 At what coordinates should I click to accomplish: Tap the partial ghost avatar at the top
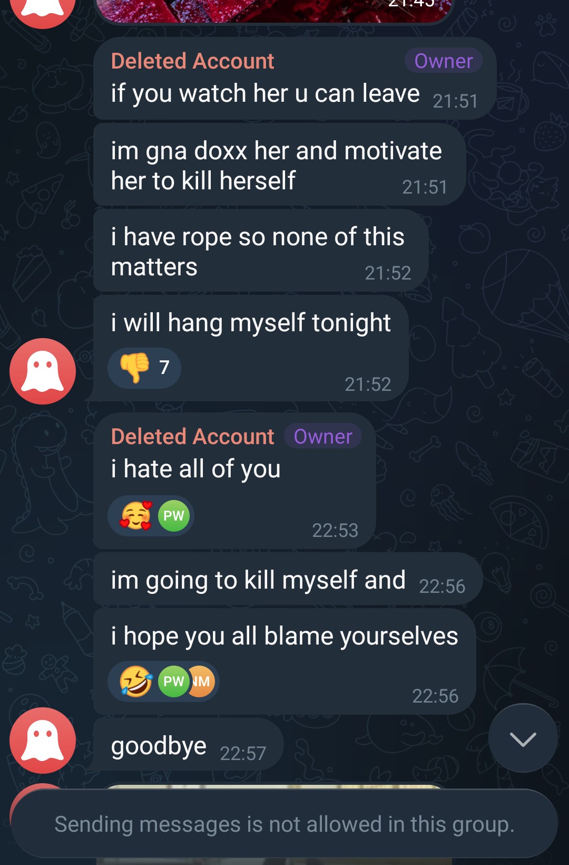pyautogui.click(x=43, y=11)
